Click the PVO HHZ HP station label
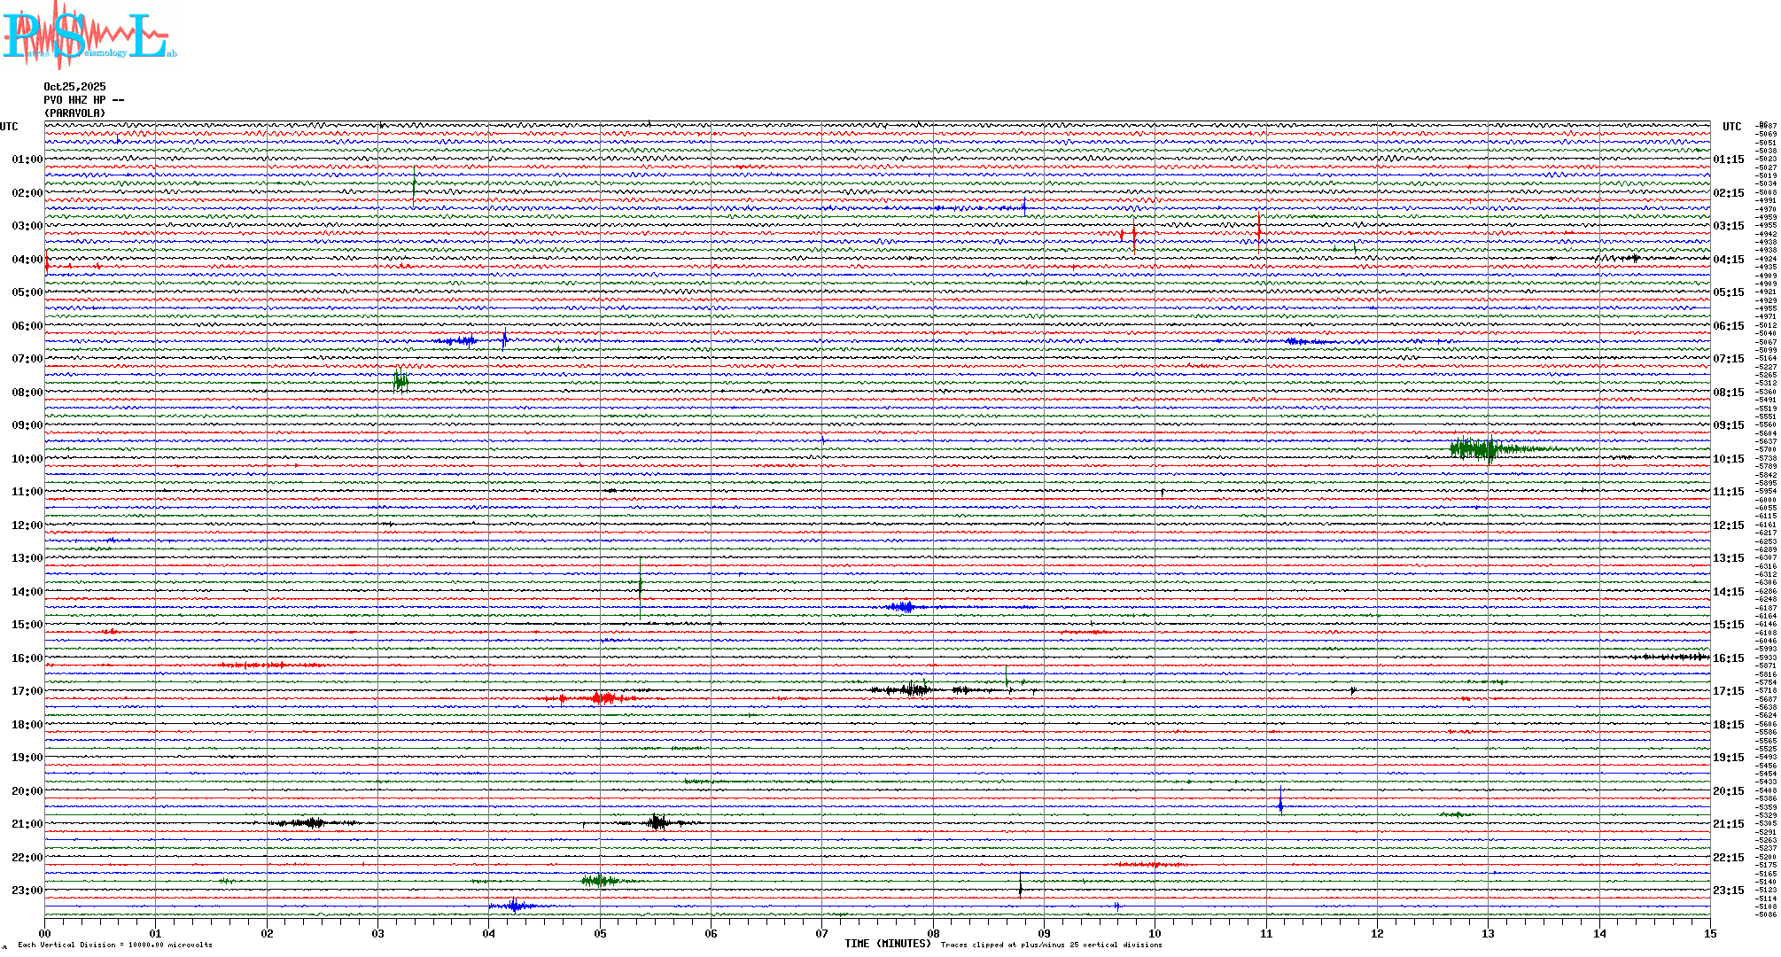The height and width of the screenshot is (957, 1781). point(83,100)
